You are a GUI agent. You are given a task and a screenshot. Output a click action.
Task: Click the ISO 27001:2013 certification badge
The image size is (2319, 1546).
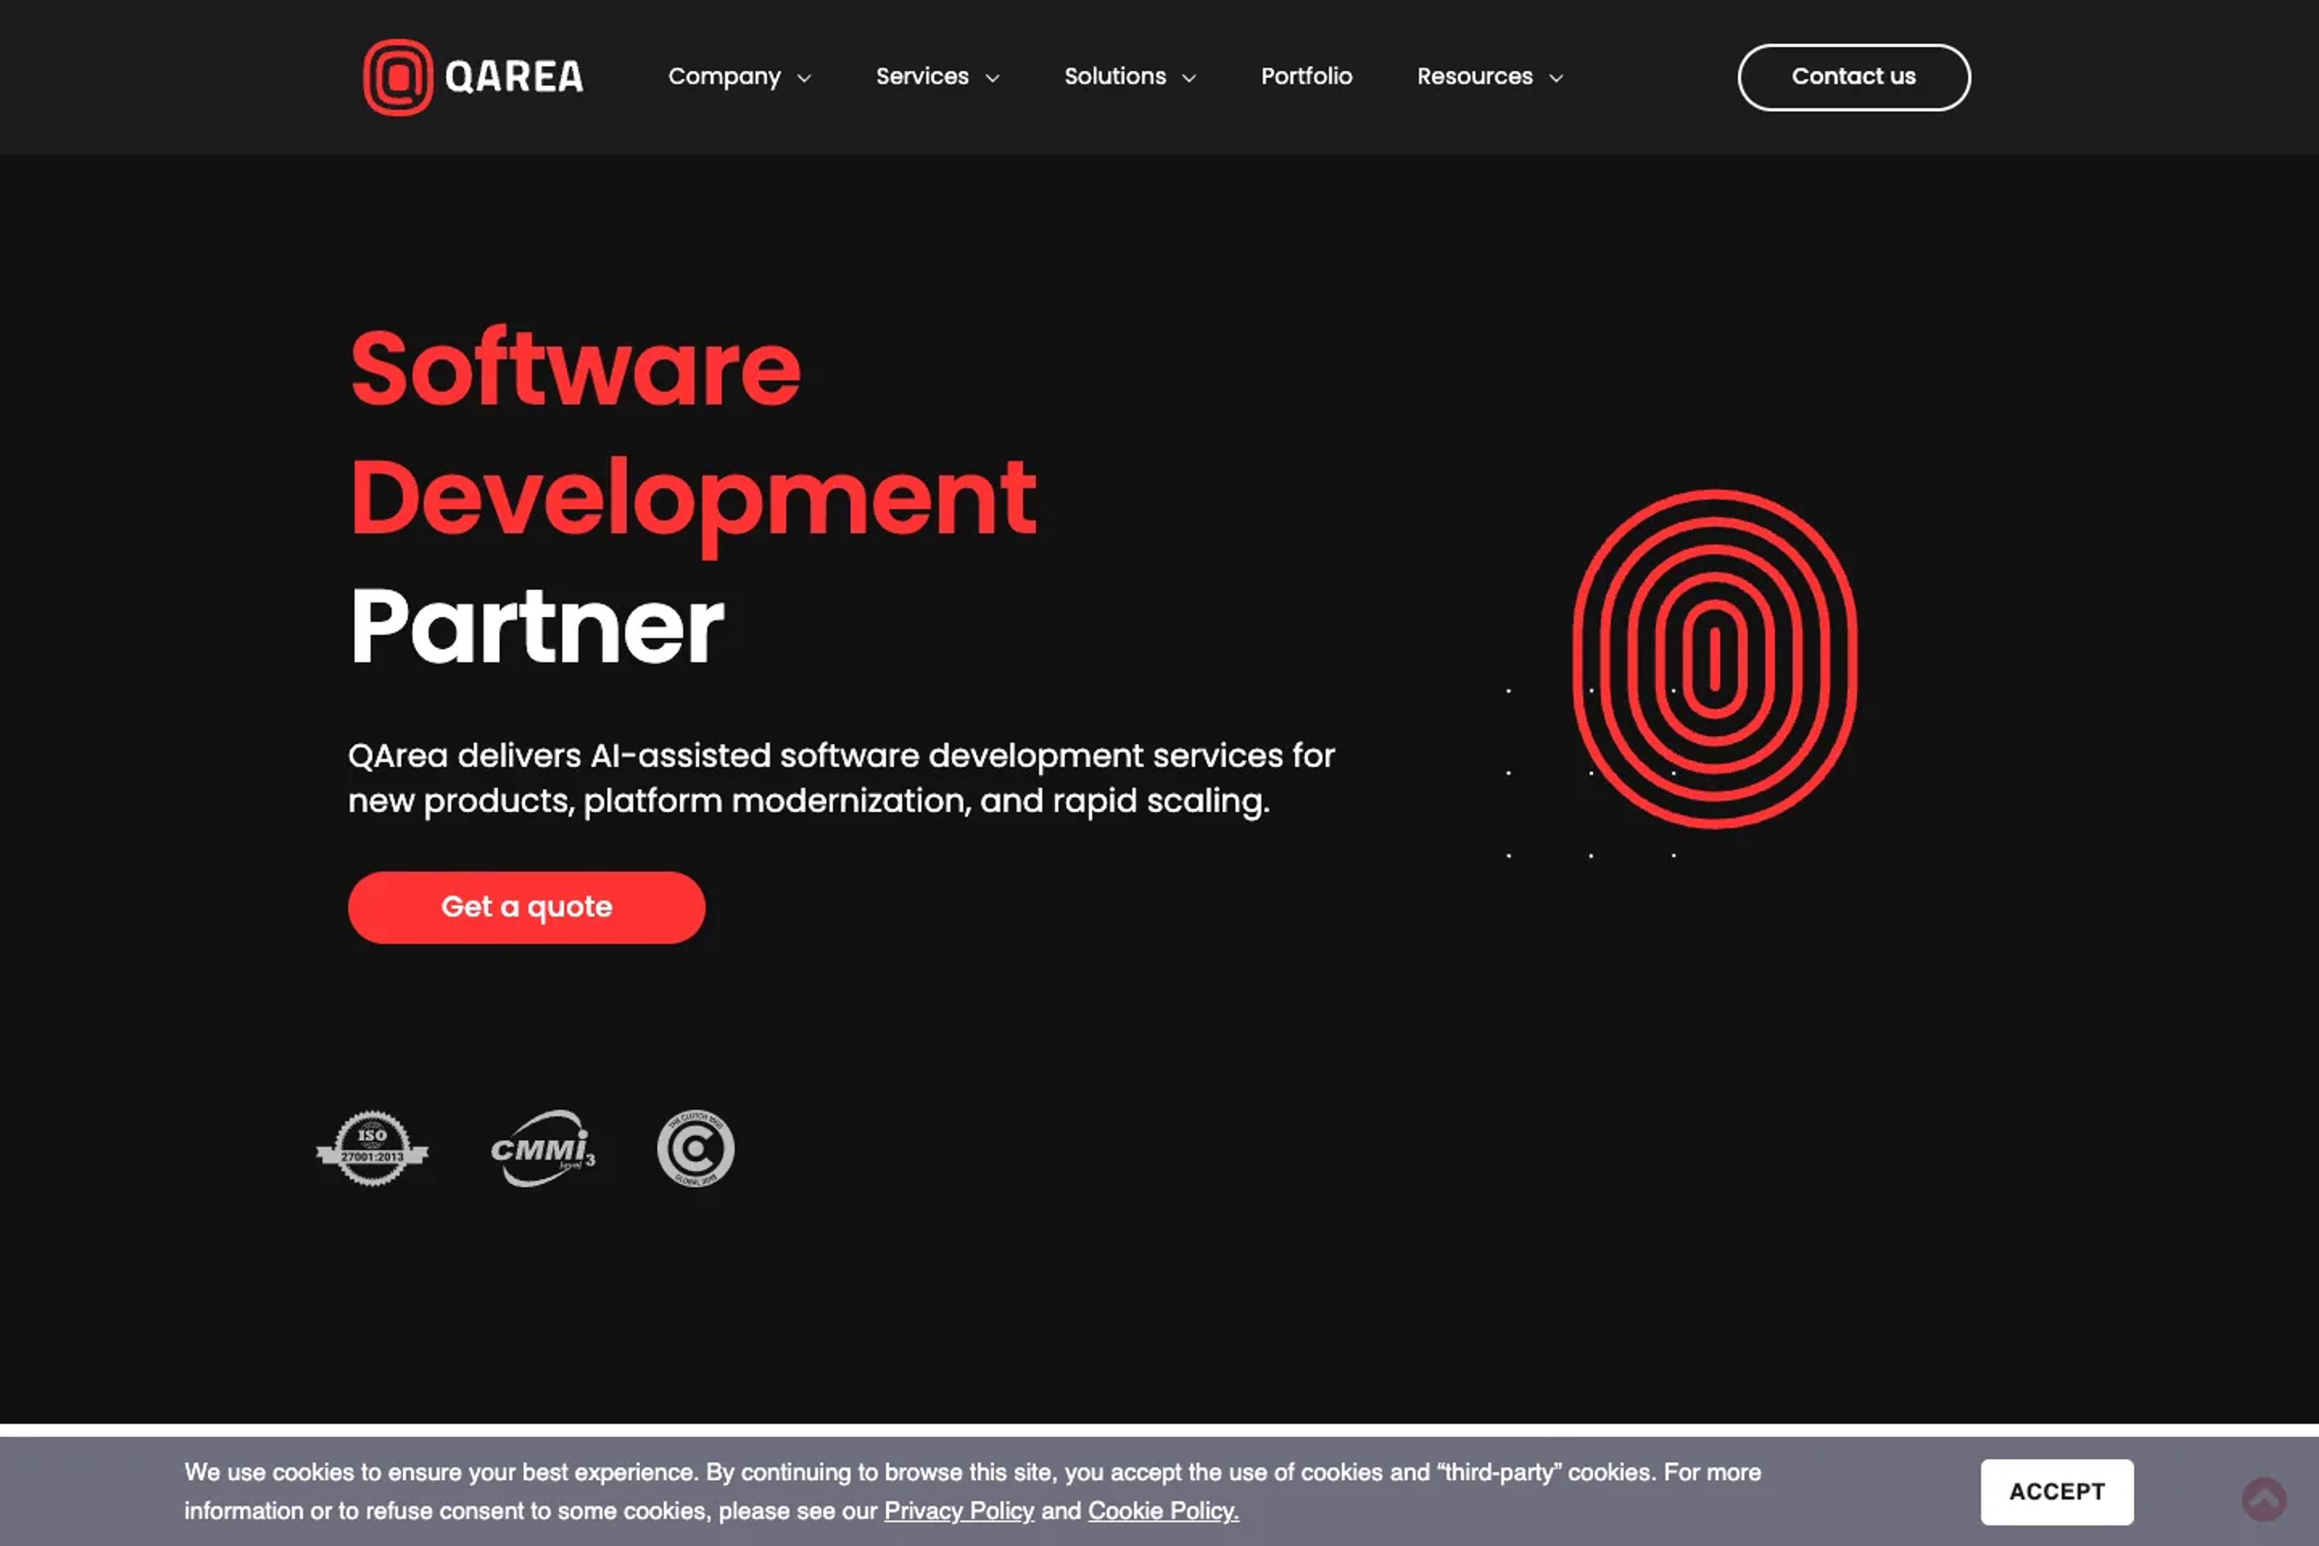click(x=372, y=1149)
